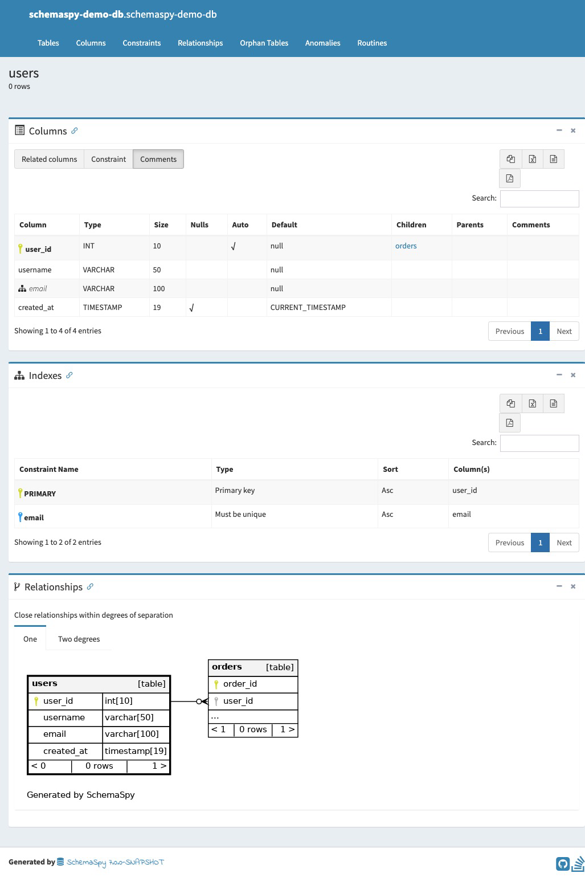Click the anchor link icon beside Columns

pos(75,130)
